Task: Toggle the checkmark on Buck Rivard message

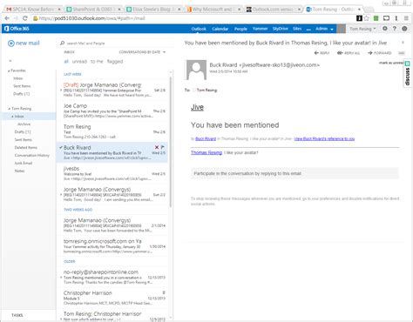Action: (x=61, y=147)
